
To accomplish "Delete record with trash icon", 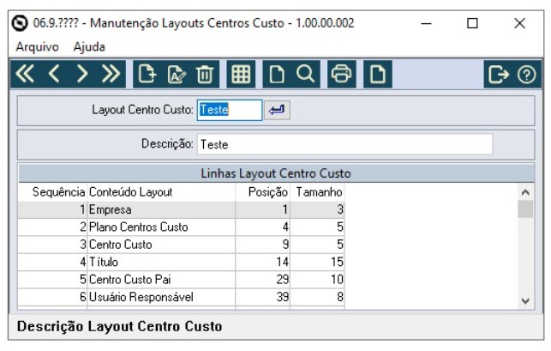I will 205,74.
